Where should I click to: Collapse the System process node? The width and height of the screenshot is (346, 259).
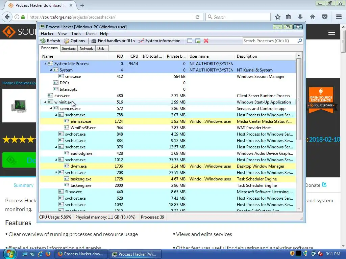51,70
